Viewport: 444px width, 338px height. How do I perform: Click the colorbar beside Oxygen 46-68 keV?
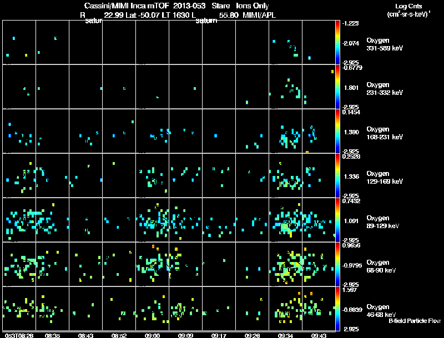point(337,309)
